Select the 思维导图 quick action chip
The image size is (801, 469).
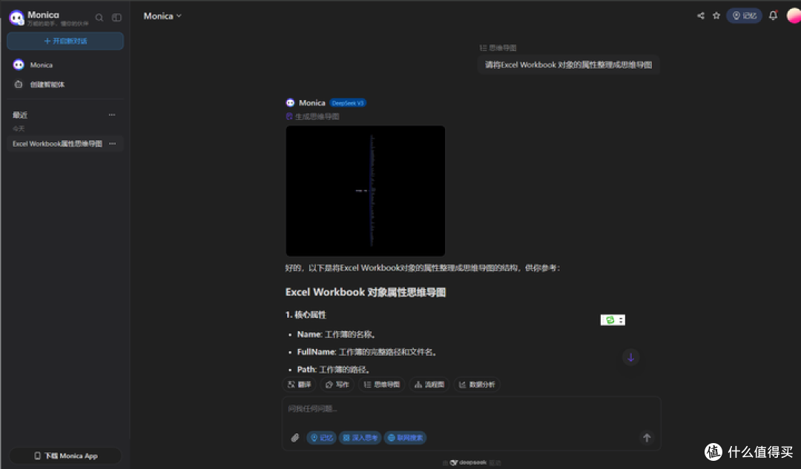(x=382, y=385)
